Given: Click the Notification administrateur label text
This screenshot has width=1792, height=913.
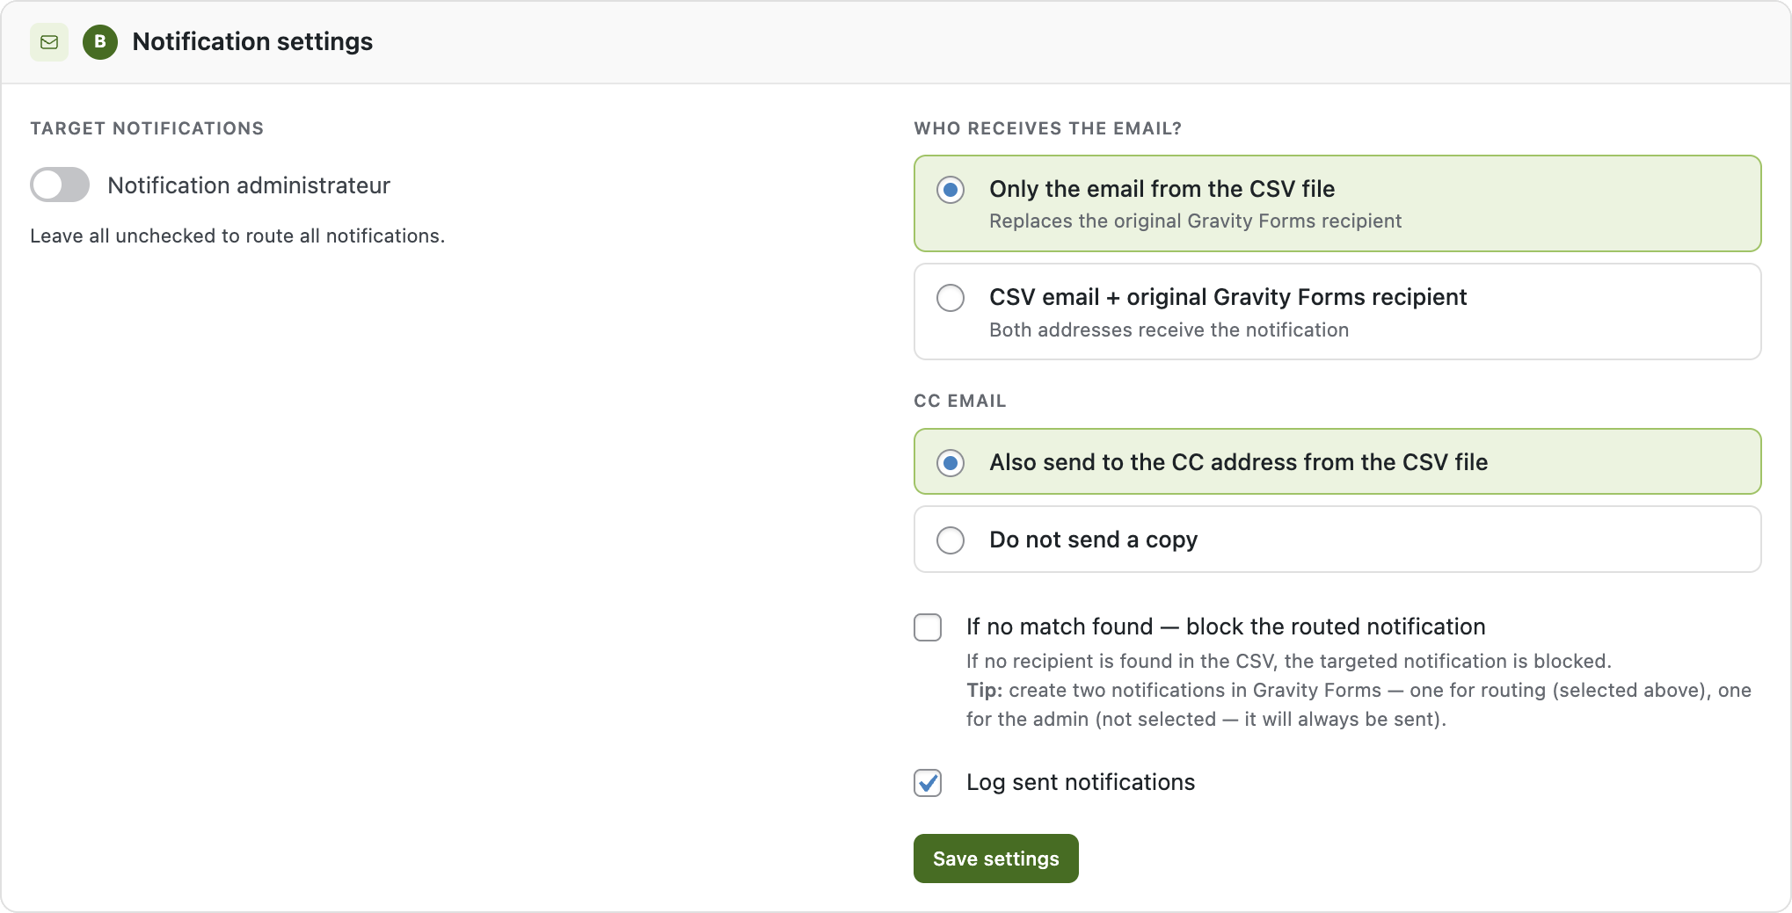Looking at the screenshot, I should tap(249, 185).
